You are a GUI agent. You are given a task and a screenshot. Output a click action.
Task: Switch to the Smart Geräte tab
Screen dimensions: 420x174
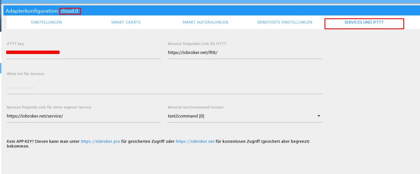(x=126, y=22)
